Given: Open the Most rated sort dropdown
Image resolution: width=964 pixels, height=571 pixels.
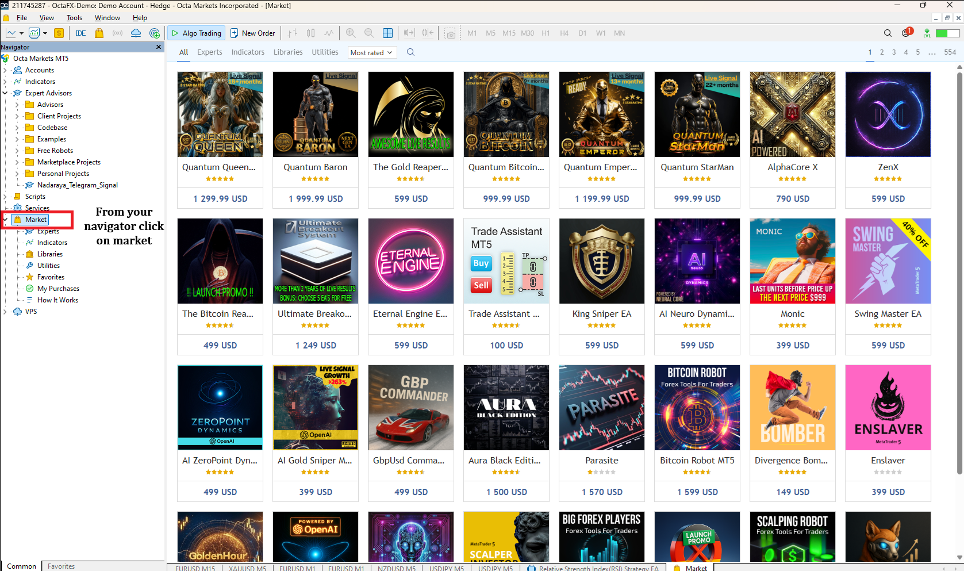Looking at the screenshot, I should point(372,52).
